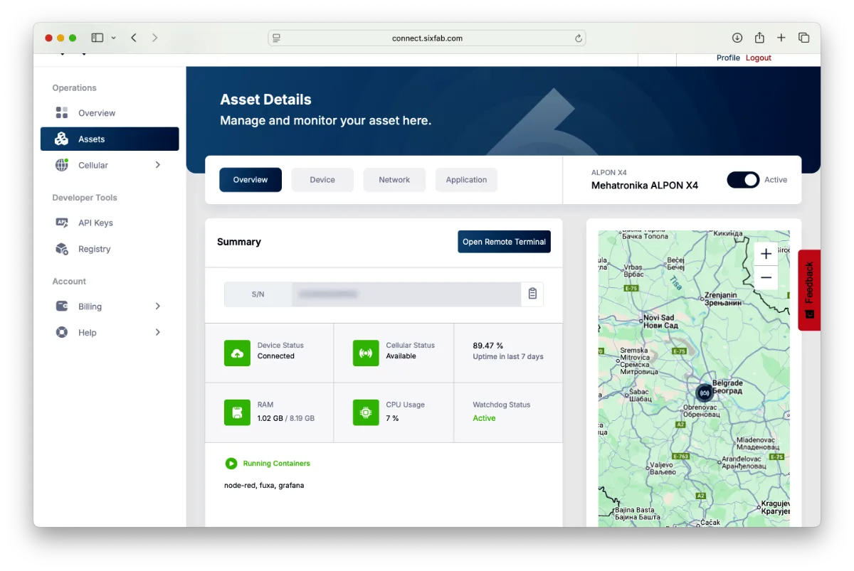Image resolution: width=854 pixels, height=571 pixels.
Task: Open a new Safari tab
Action: 781,38
